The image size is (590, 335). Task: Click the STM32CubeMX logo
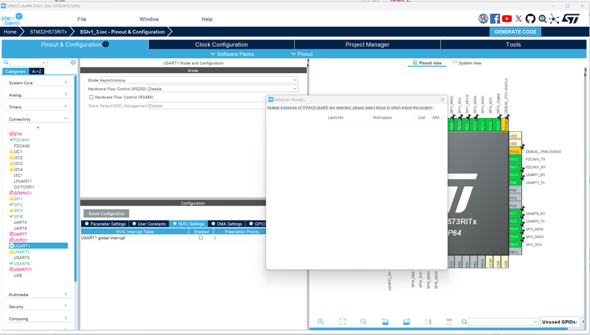(x=12, y=19)
